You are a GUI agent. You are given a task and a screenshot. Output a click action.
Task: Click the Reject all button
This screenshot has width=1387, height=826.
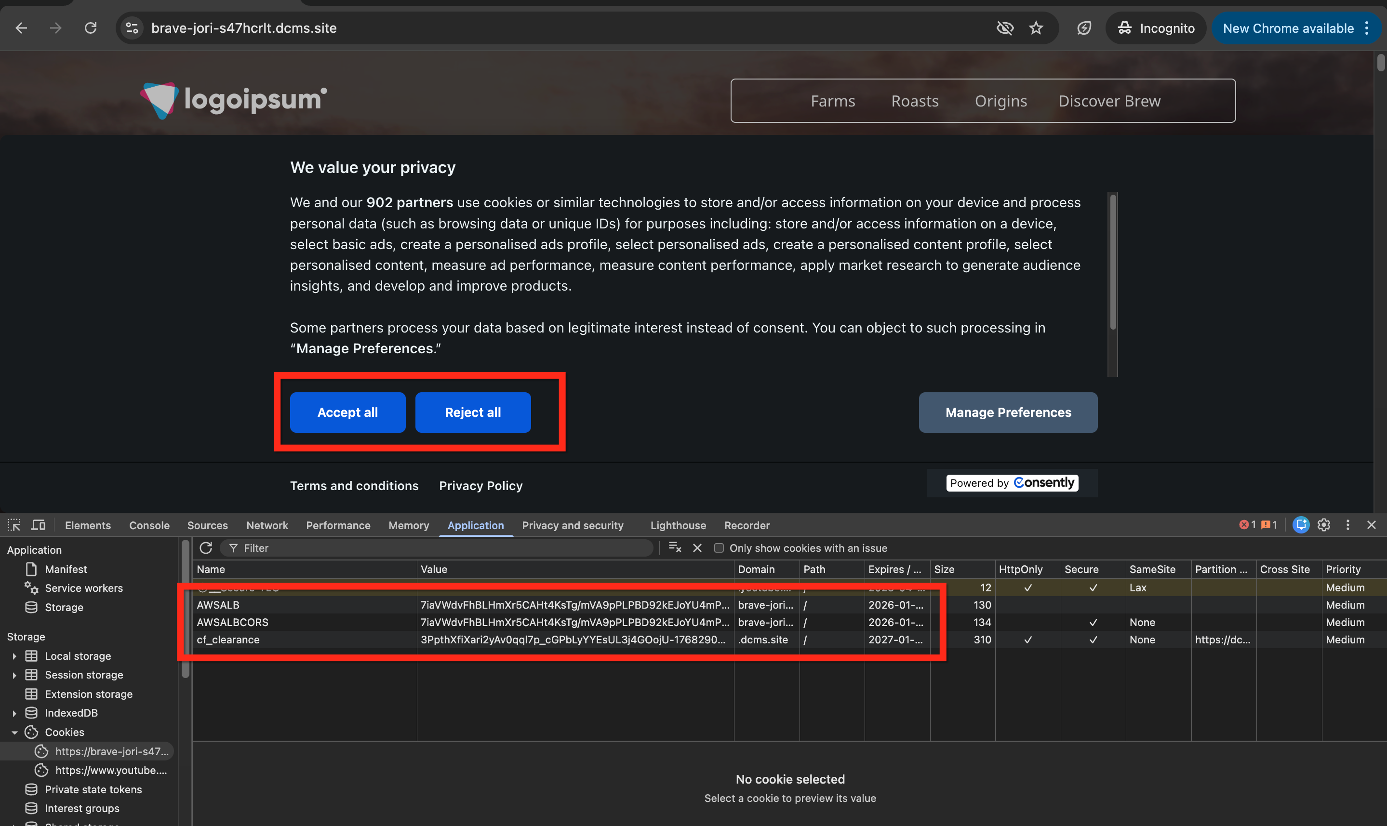click(473, 413)
